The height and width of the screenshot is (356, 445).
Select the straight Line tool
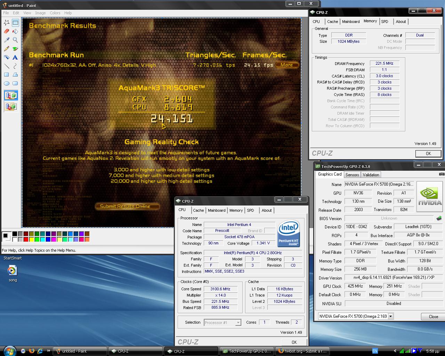click(7, 66)
